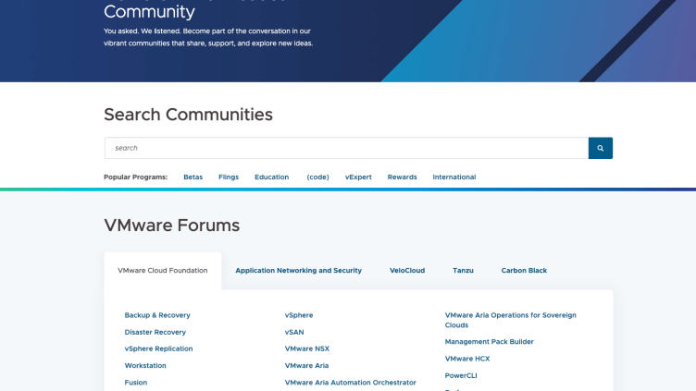Open VMware Aria Operations for Sovereign Clouds

point(511,320)
